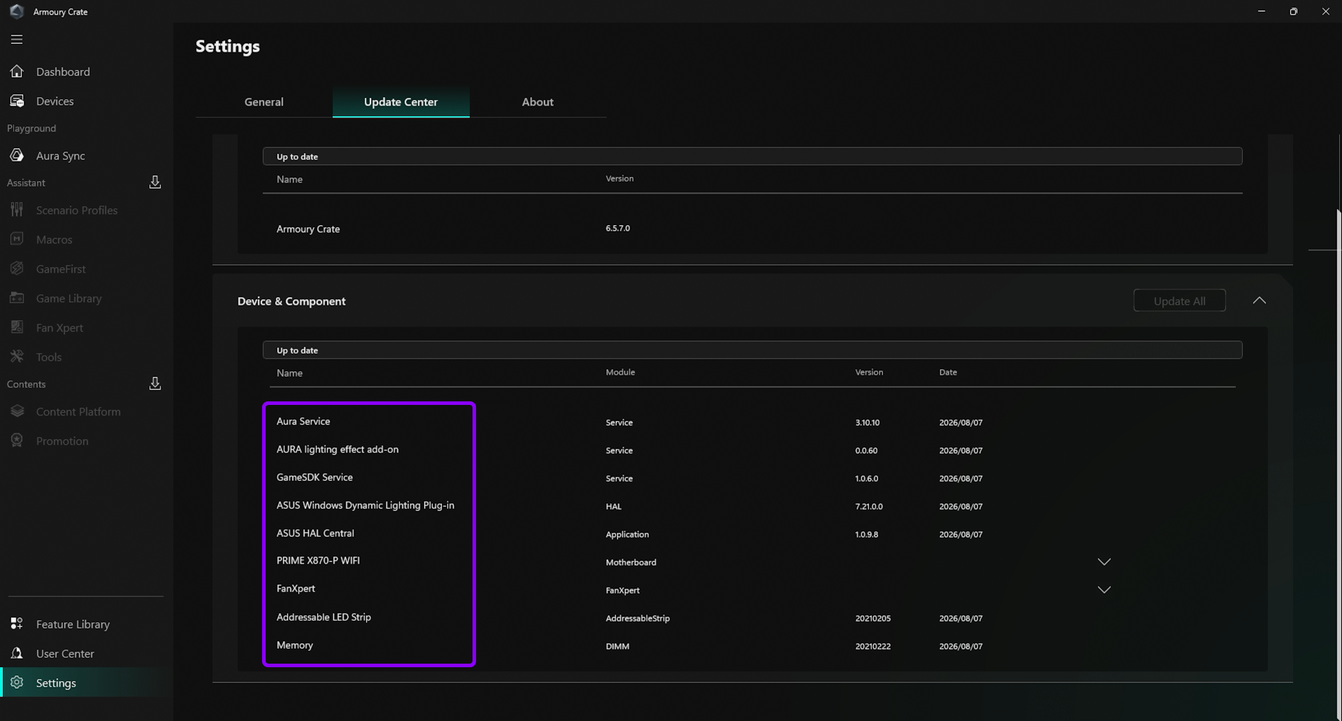Click the DIMM module cell
Image resolution: width=1342 pixels, height=721 pixels.
(x=617, y=647)
